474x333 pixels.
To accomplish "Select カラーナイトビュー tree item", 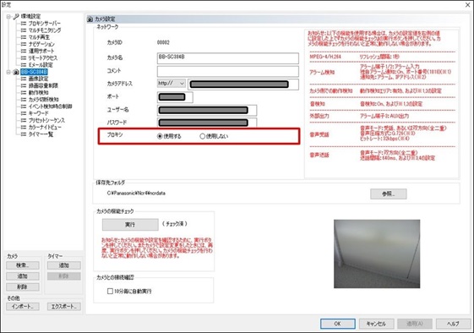I will [x=45, y=128].
